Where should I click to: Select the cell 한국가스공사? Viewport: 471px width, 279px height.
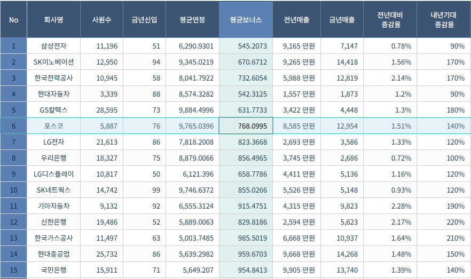click(53, 238)
